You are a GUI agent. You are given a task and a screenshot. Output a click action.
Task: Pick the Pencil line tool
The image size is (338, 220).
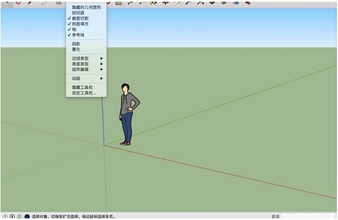pyautogui.click(x=30, y=3)
